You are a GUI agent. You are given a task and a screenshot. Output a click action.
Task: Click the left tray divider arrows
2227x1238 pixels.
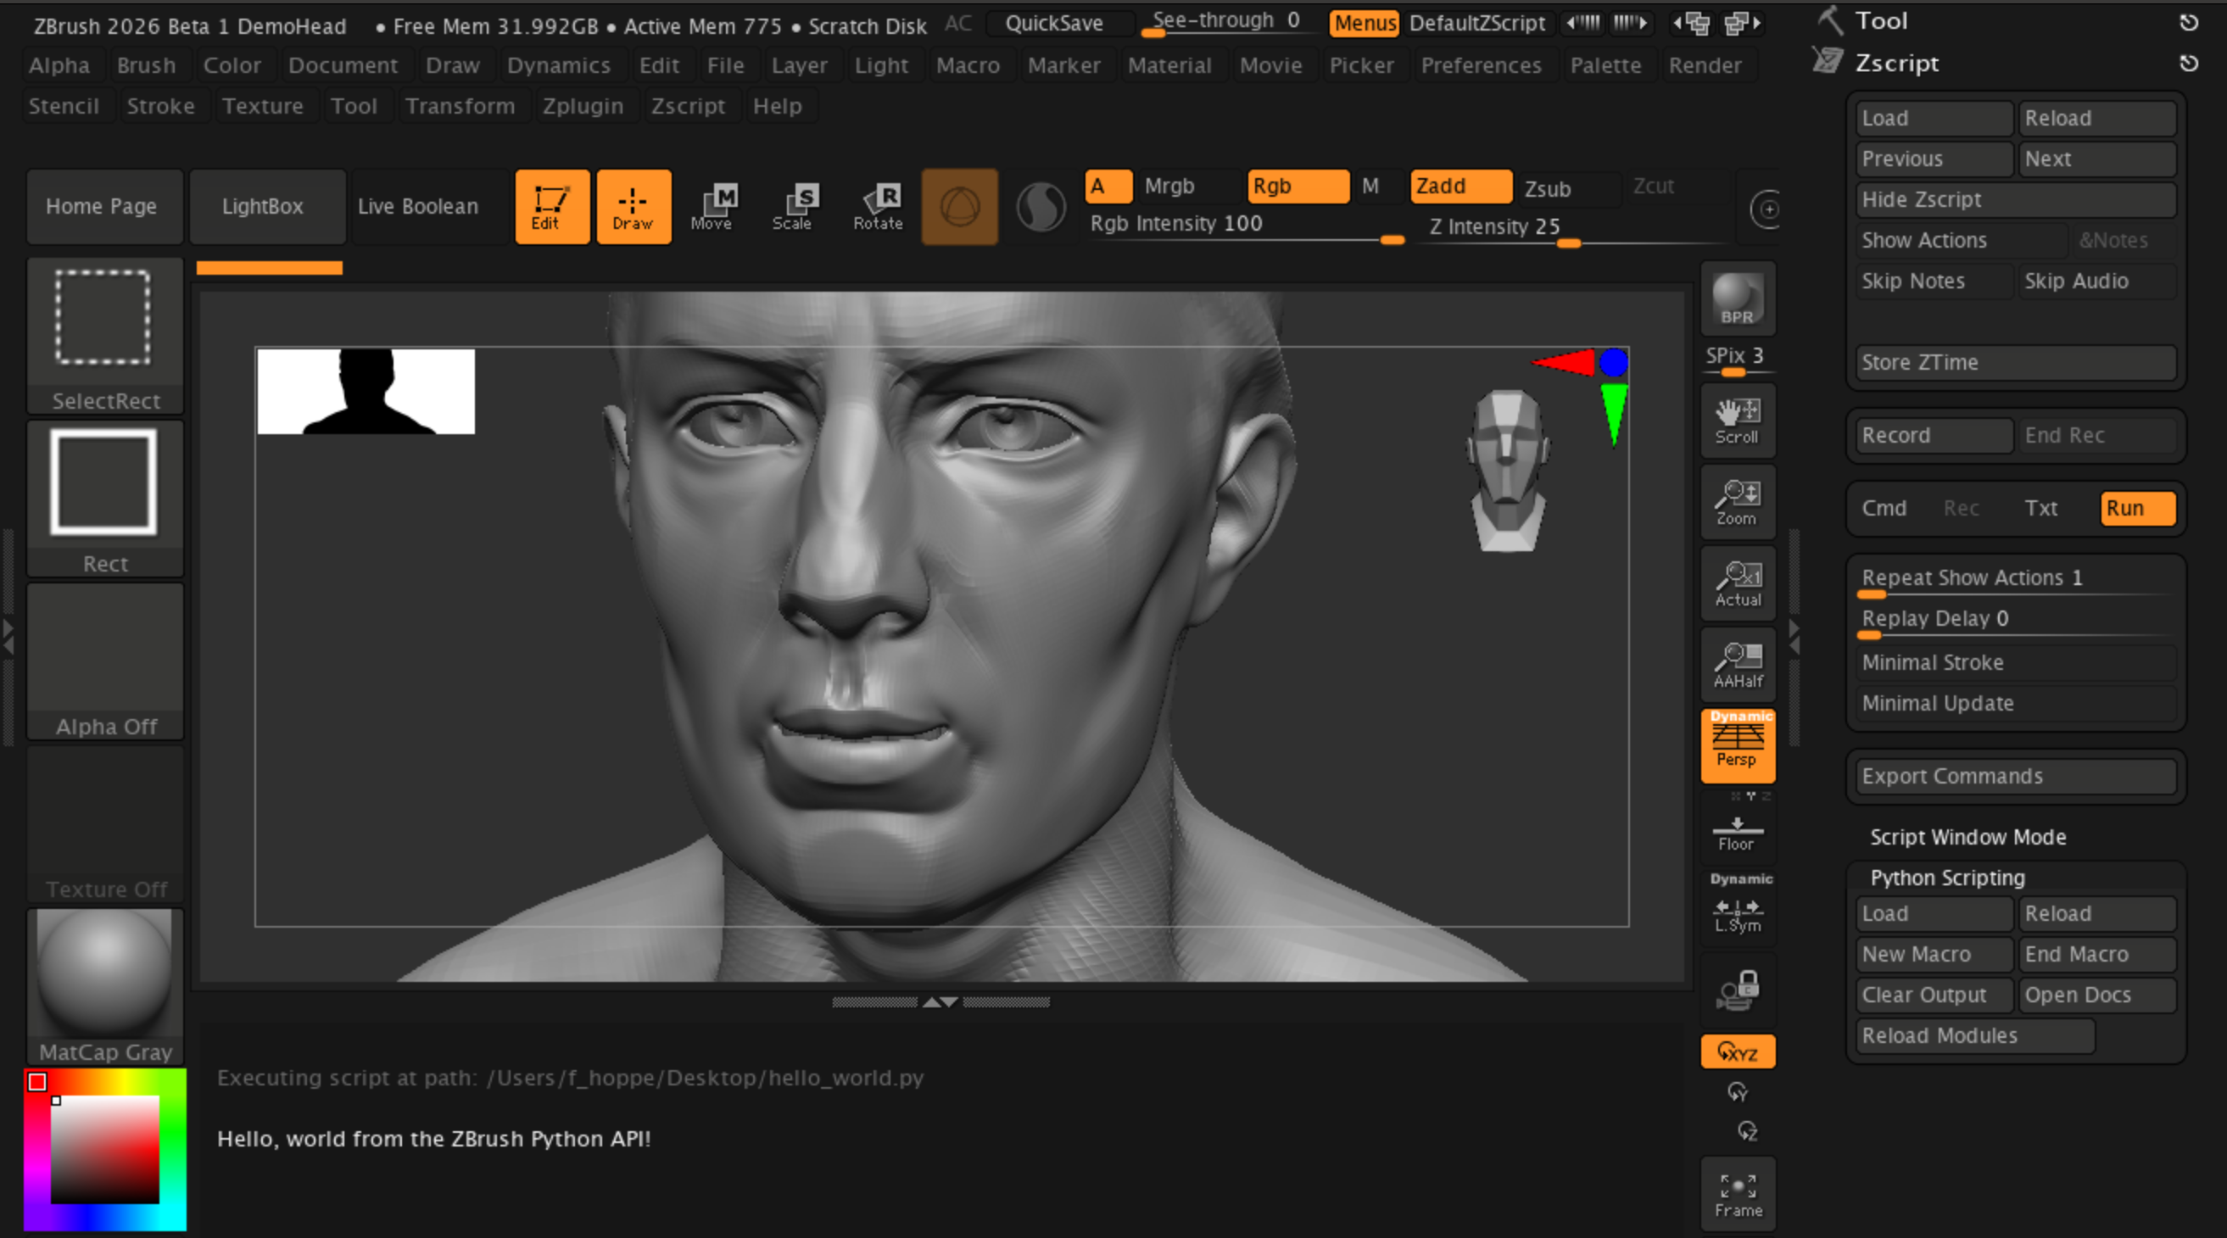(x=8, y=636)
